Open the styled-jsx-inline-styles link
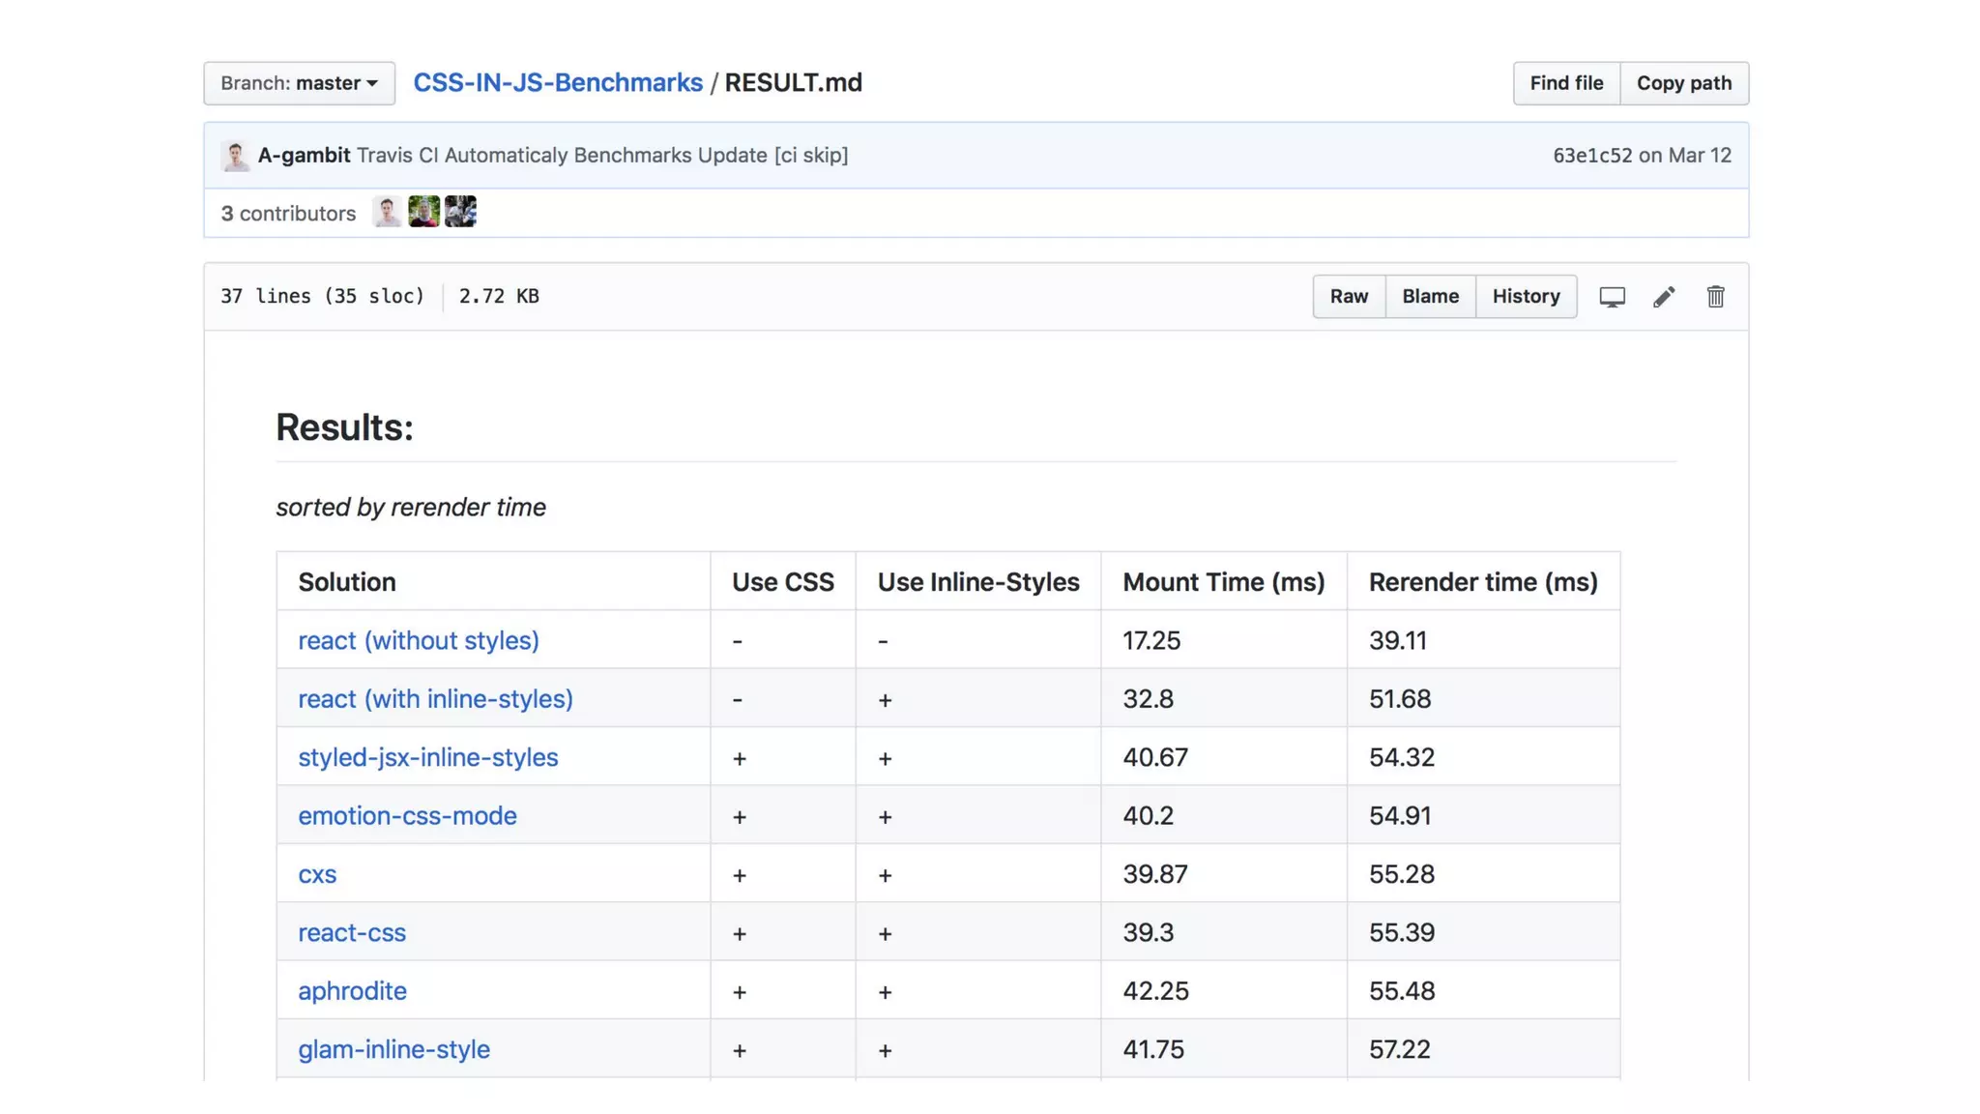 click(427, 757)
